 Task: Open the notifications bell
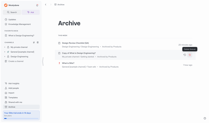pos(37,5)
